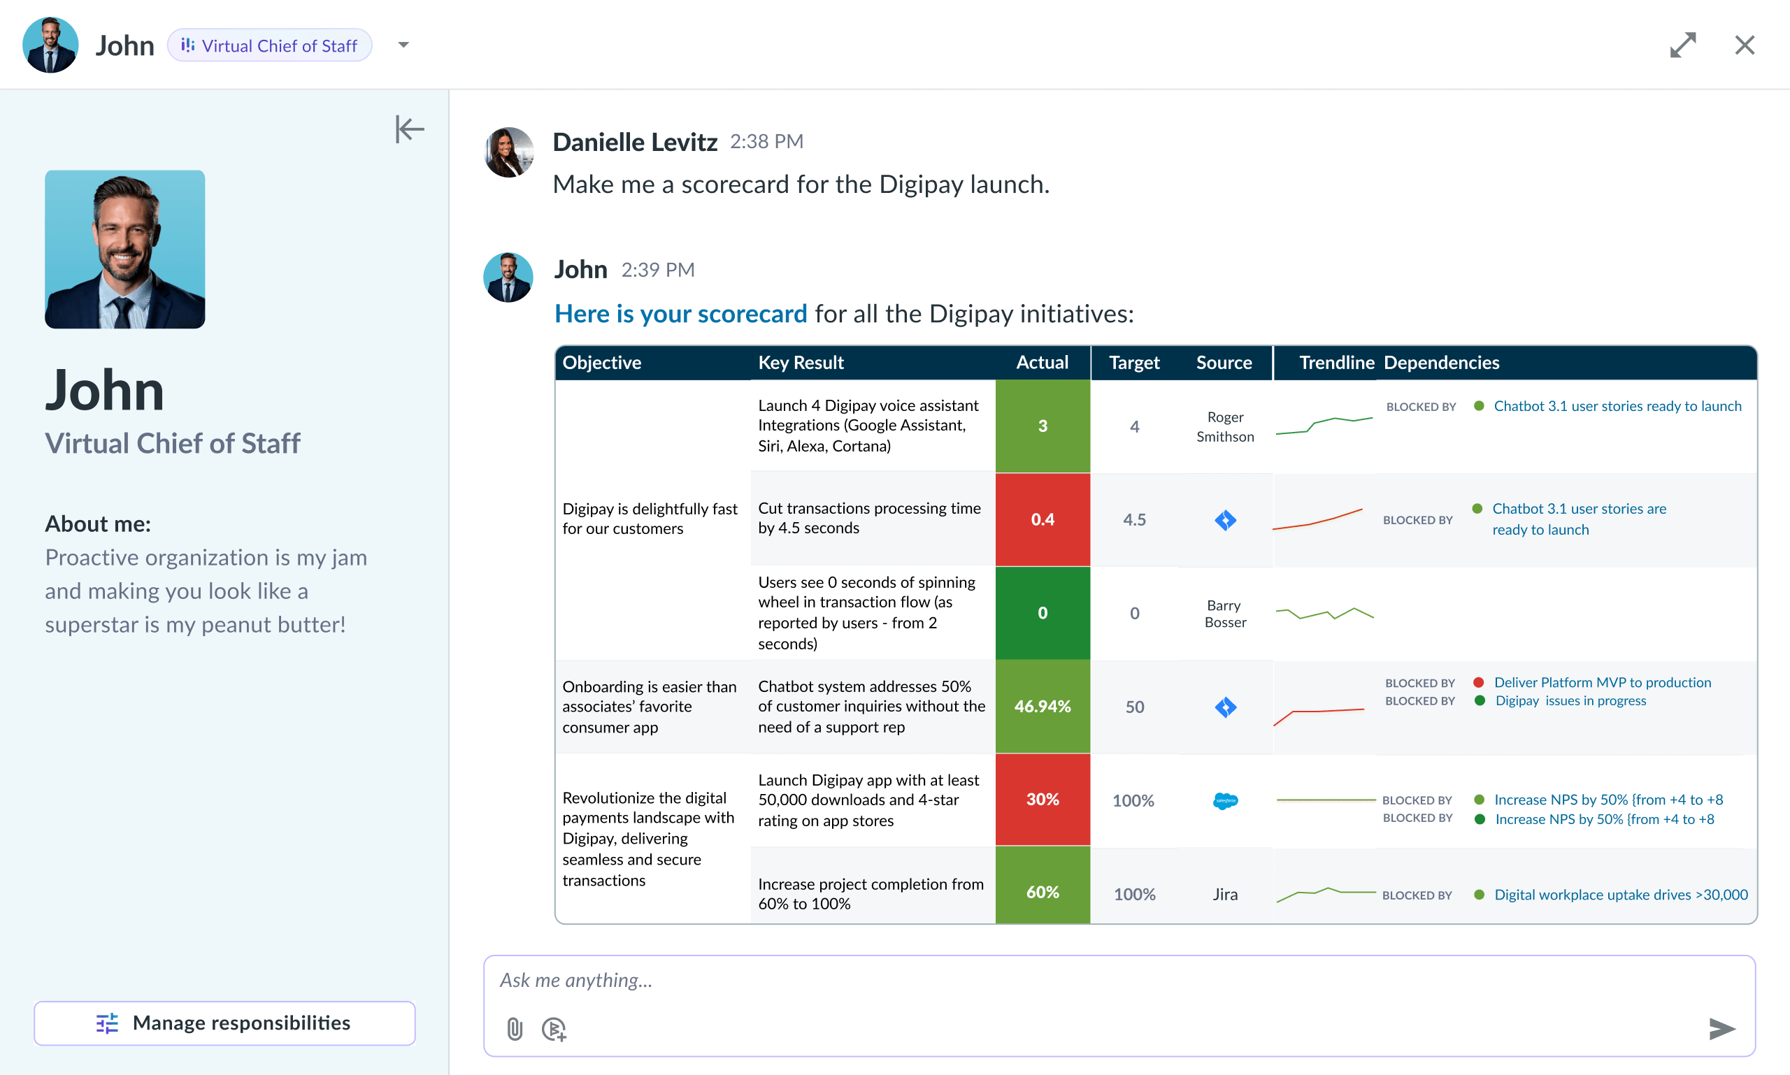The image size is (1790, 1075).
Task: Open Manage responsibilities
Action: pos(224,1022)
